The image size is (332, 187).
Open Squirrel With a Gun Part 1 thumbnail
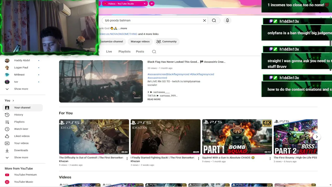237,137
